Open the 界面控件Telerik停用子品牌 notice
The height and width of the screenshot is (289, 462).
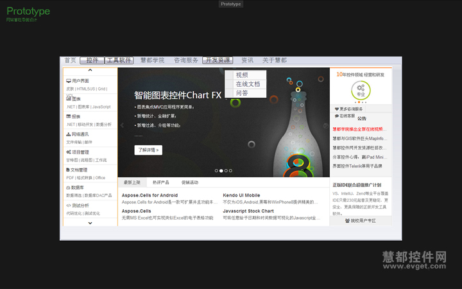point(357,166)
